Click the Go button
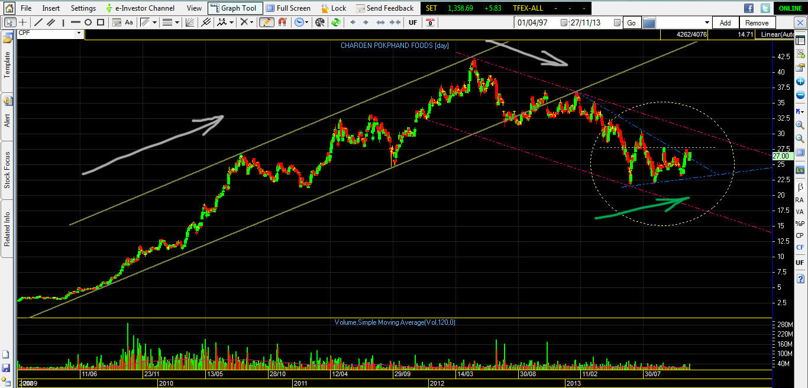 point(632,22)
